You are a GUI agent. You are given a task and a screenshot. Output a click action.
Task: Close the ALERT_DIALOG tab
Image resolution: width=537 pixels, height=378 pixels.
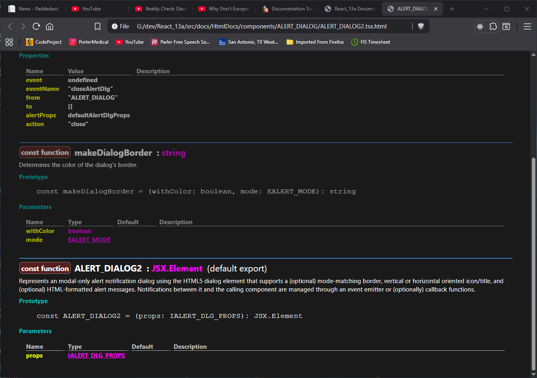436,9
